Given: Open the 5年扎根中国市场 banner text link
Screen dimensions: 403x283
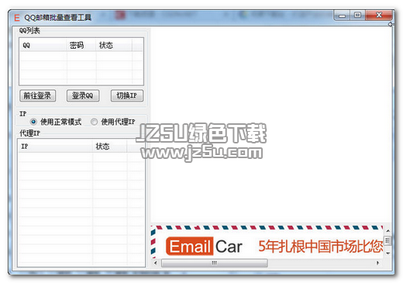Looking at the screenshot, I should (x=320, y=247).
